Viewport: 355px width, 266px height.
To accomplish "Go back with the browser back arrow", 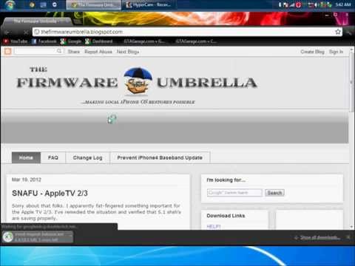I will pyautogui.click(x=7, y=32).
